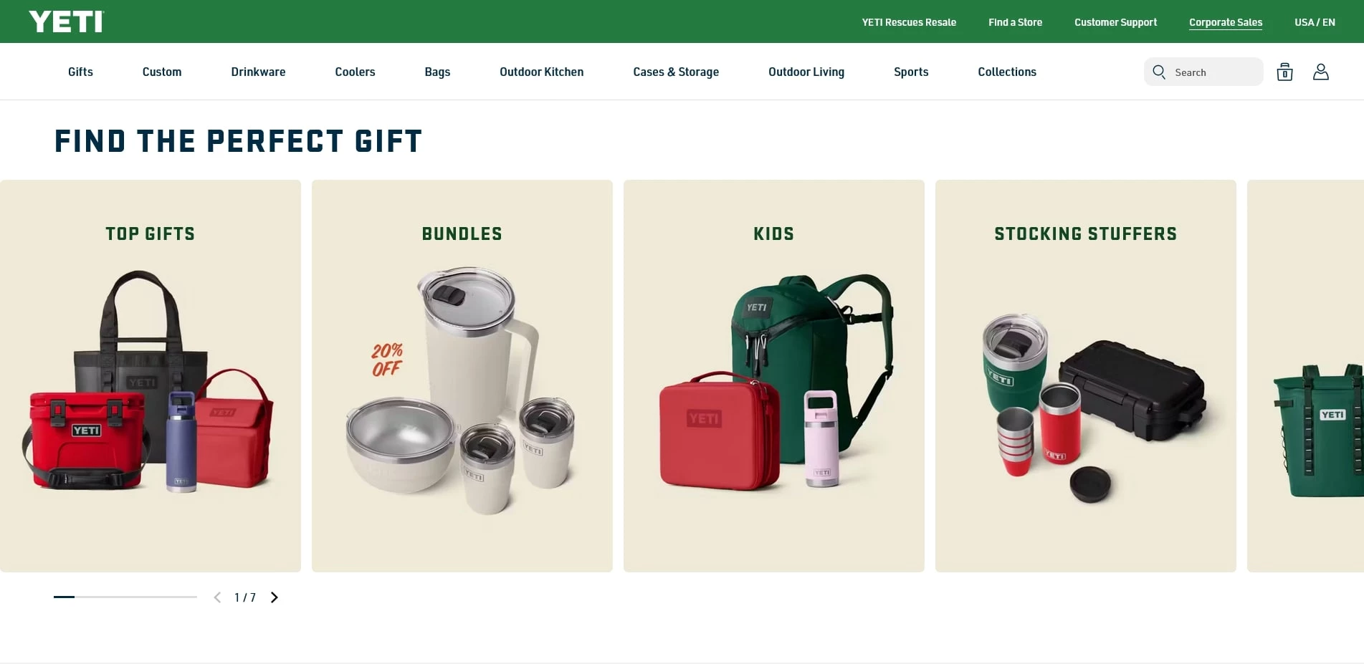This screenshot has height=664, width=1364.
Task: Go to next carousel slide arrow
Action: click(x=274, y=597)
